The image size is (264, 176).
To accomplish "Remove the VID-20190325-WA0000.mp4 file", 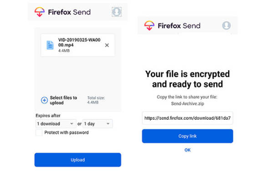I will pyautogui.click(x=107, y=45).
